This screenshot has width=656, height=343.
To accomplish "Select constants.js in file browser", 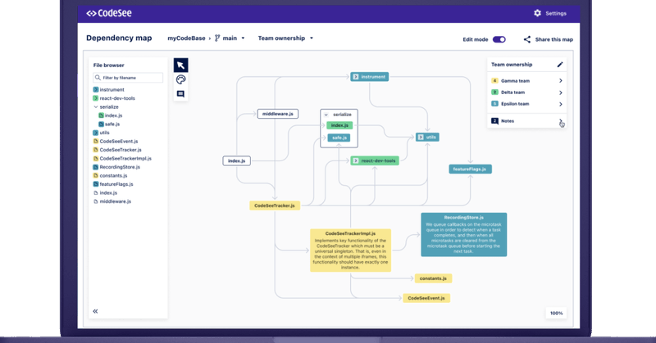I will pyautogui.click(x=113, y=175).
